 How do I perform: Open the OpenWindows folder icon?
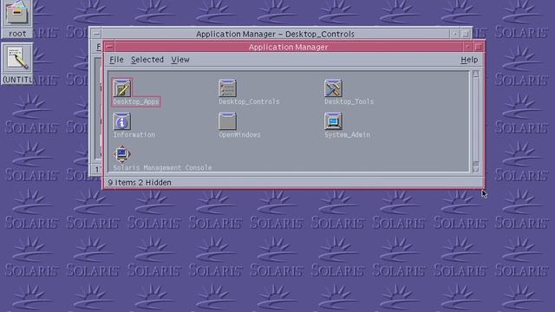click(x=227, y=121)
